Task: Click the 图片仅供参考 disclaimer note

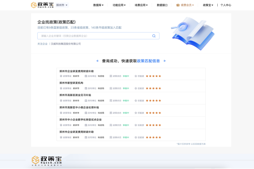Action: [x=191, y=144]
